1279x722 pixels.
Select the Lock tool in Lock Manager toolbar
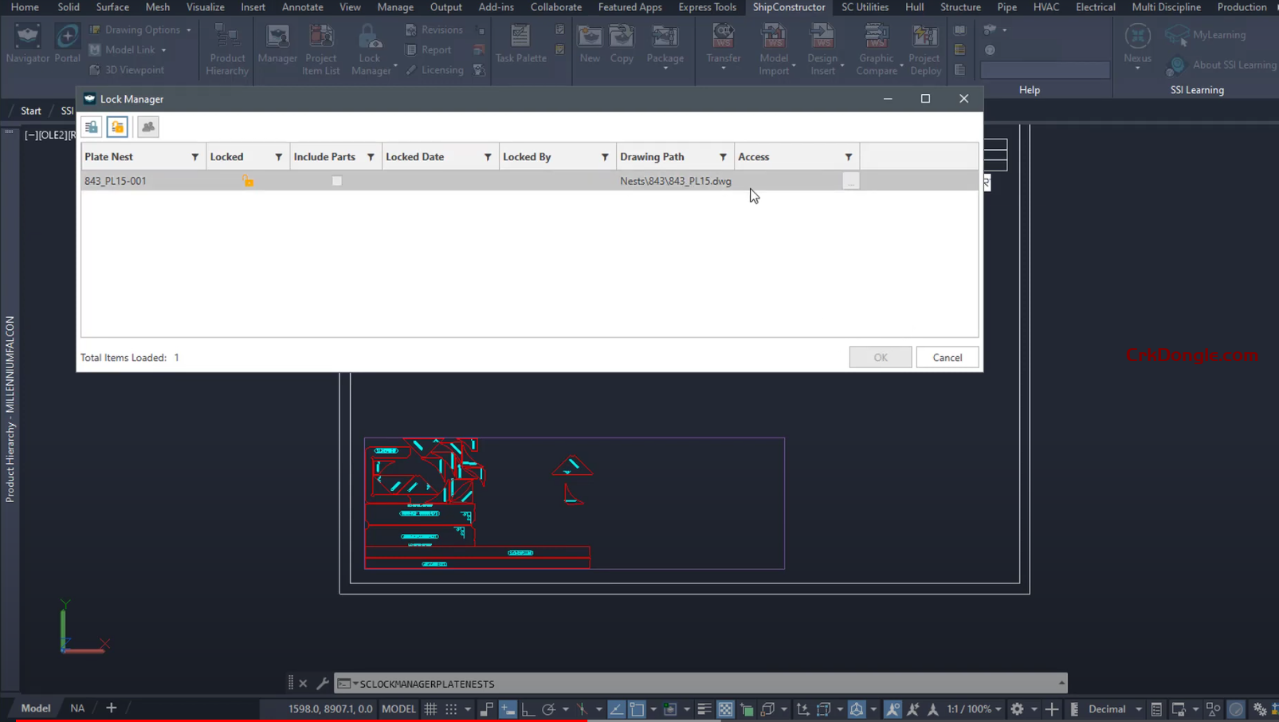(x=90, y=127)
